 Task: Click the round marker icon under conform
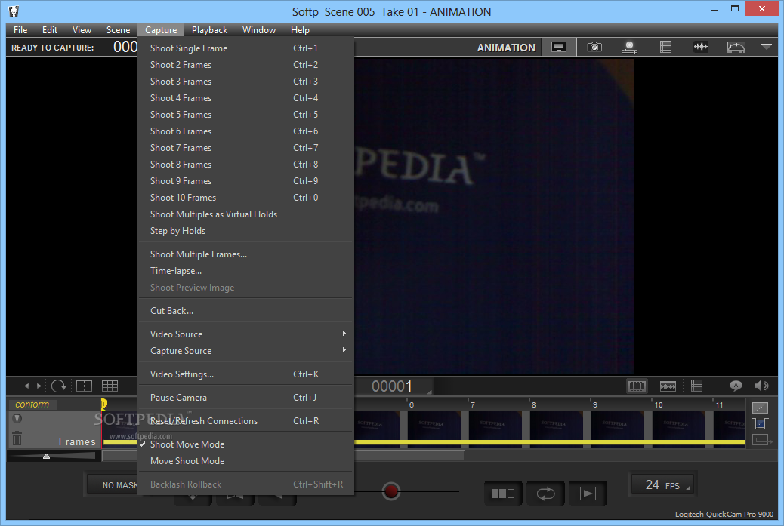coord(17,419)
